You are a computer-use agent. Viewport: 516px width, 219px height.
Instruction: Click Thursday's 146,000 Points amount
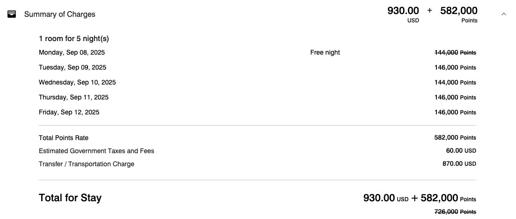[455, 97]
